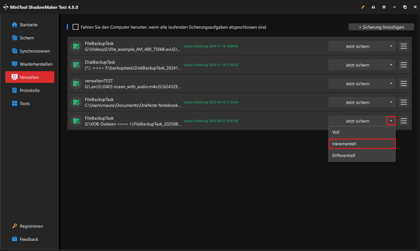The image size is (420, 251).
Task: Click Jetzt sichern for G:\Videos FileBackupTask
Action: click(x=358, y=46)
